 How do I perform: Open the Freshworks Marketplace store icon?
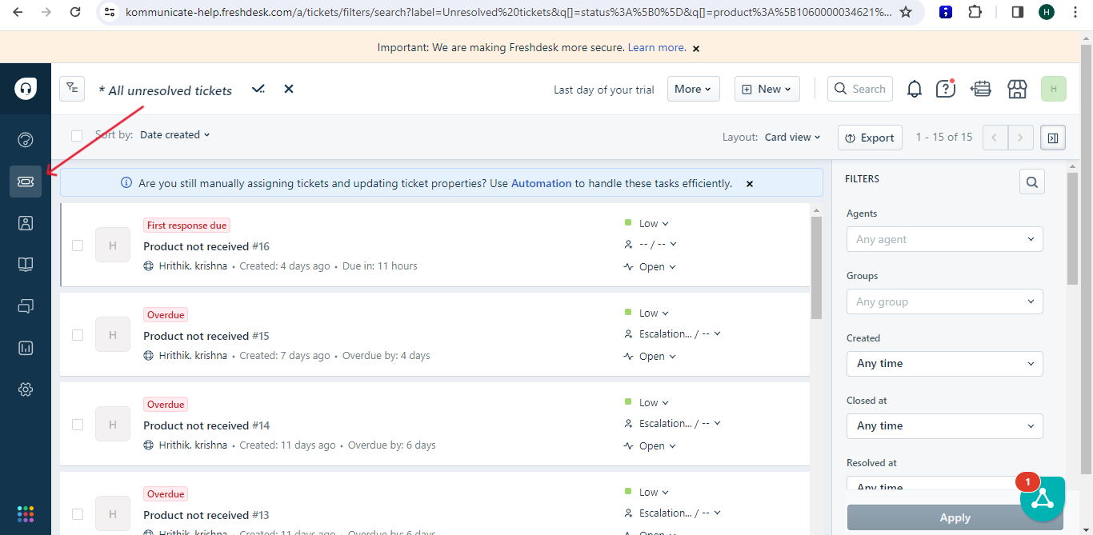click(x=1017, y=89)
